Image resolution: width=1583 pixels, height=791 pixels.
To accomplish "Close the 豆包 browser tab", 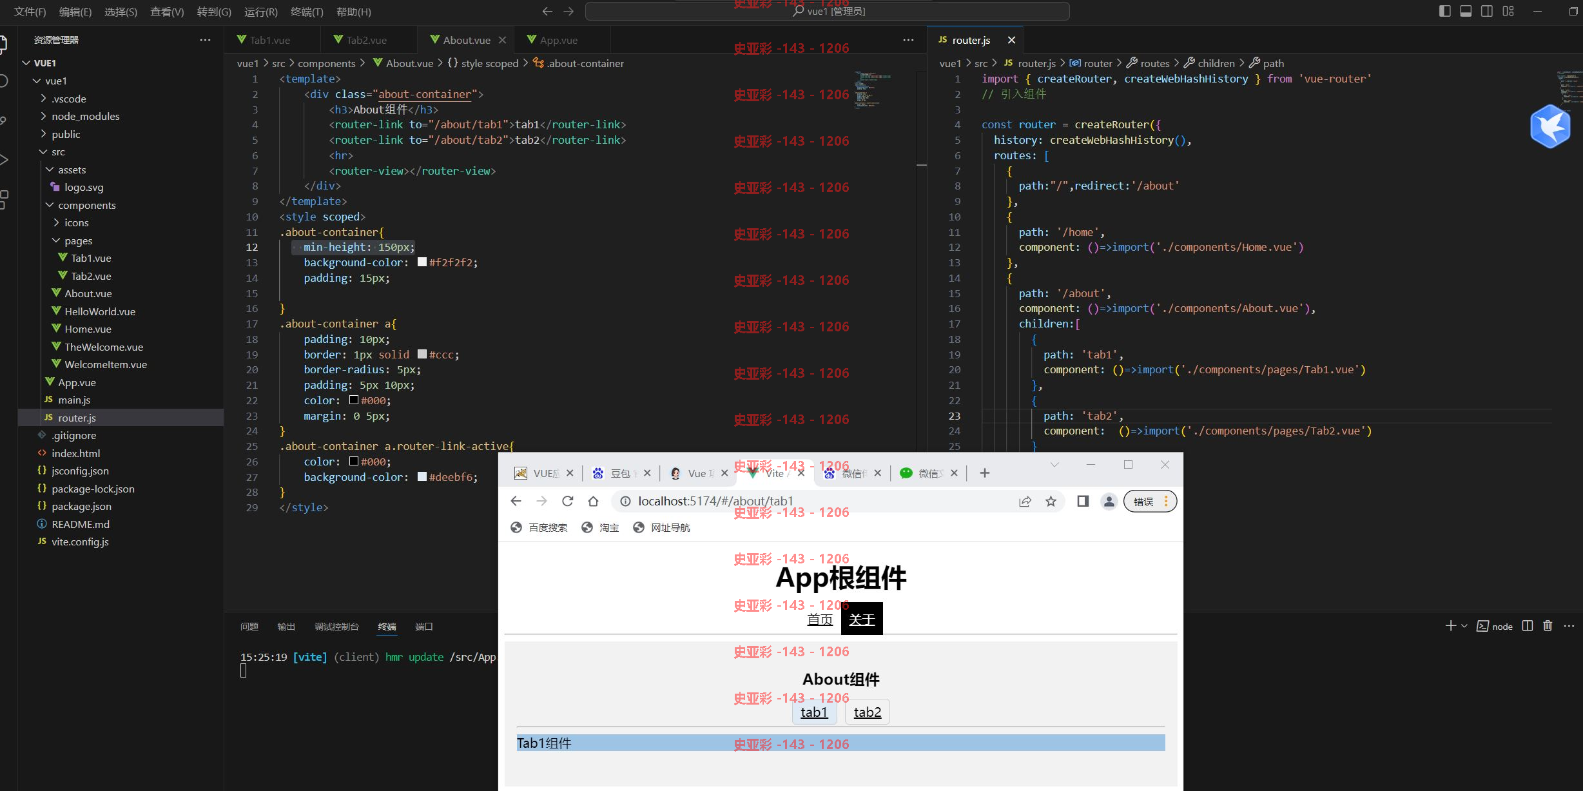I will pyautogui.click(x=647, y=473).
